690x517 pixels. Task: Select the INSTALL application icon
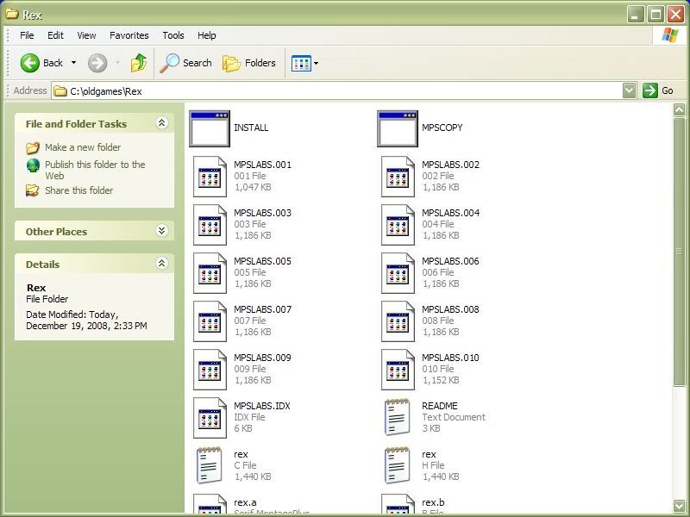pyautogui.click(x=210, y=128)
